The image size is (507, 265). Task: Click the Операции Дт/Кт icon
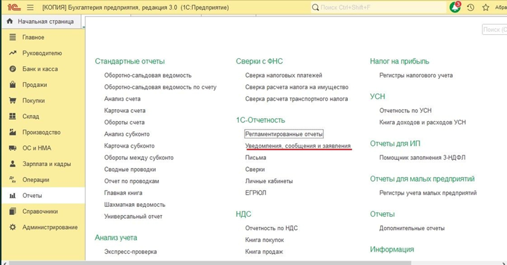point(13,179)
